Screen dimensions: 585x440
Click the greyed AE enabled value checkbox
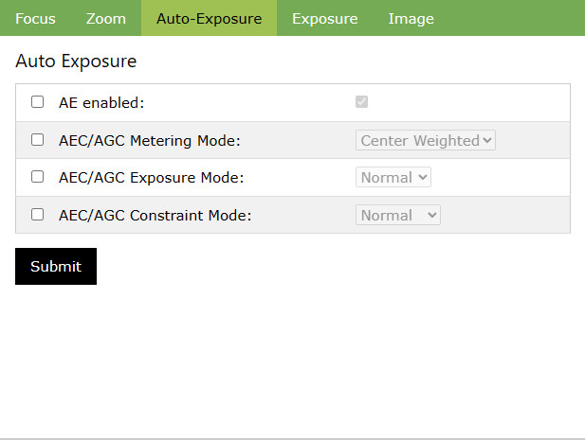pos(362,102)
